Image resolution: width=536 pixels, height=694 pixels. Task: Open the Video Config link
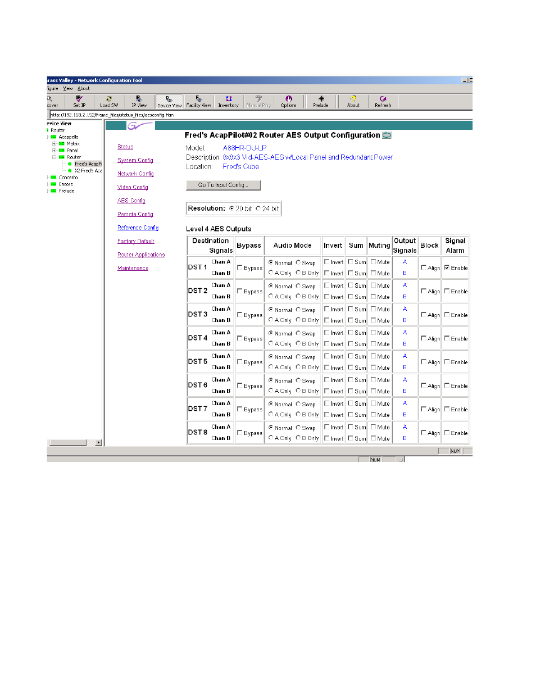click(x=133, y=187)
